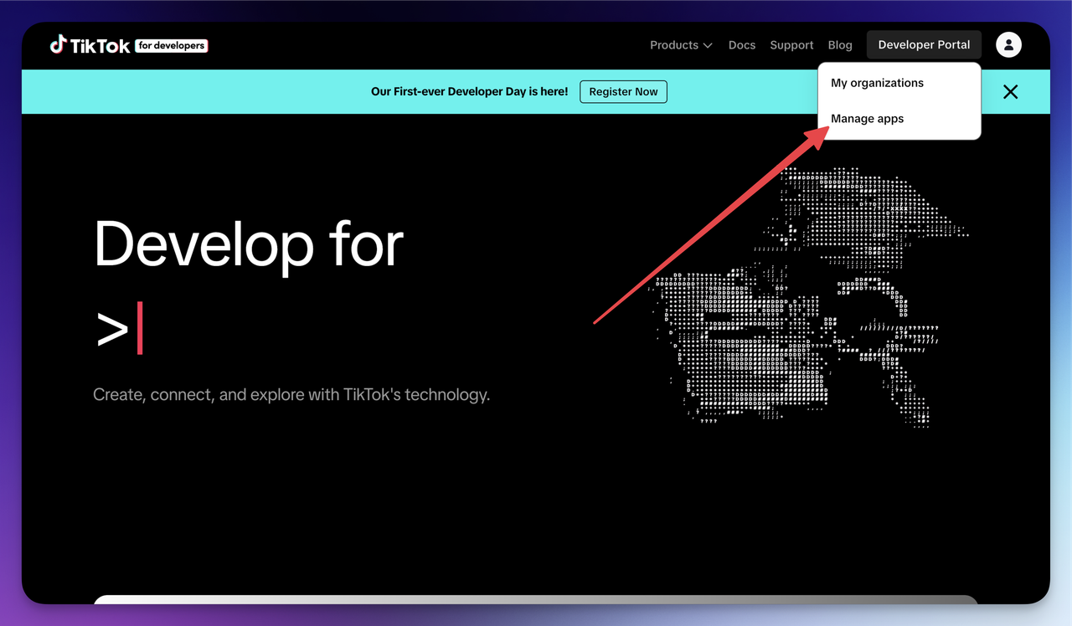Click the Register Now button
This screenshot has width=1072, height=626.
(623, 92)
